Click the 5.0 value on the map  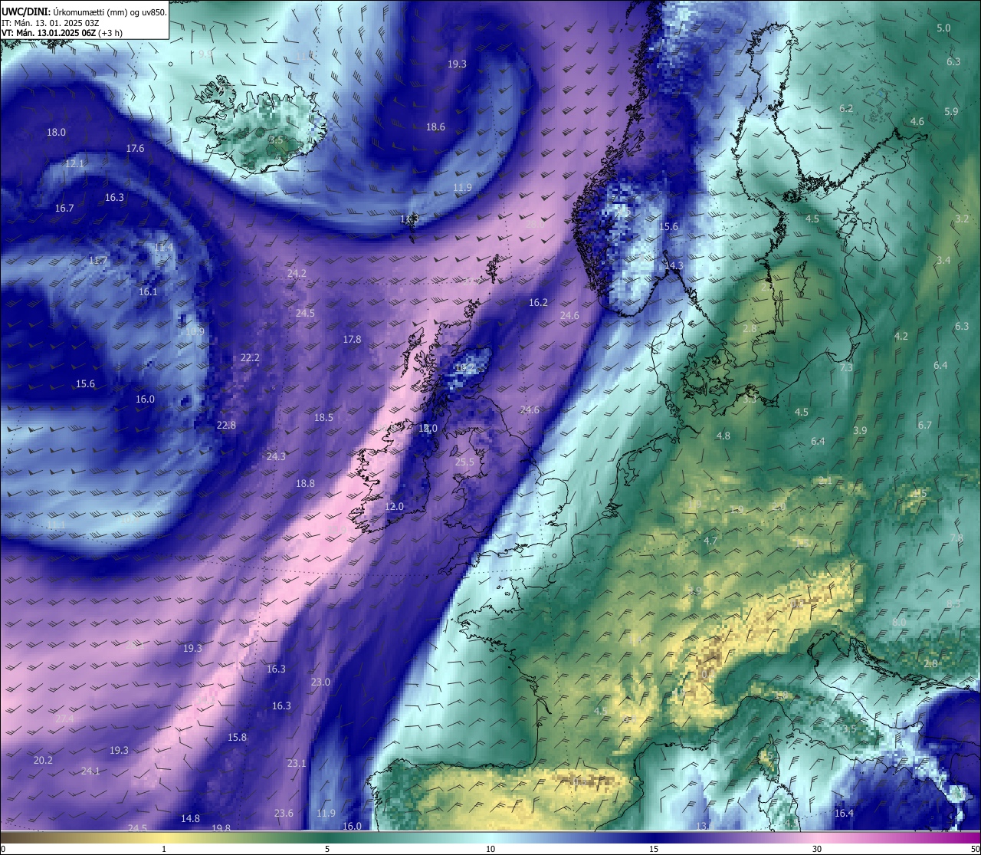pos(943,28)
